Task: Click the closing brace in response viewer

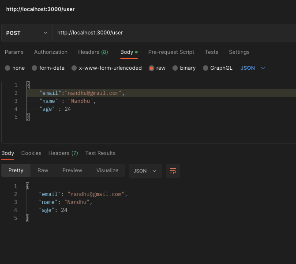Action: click(x=28, y=218)
